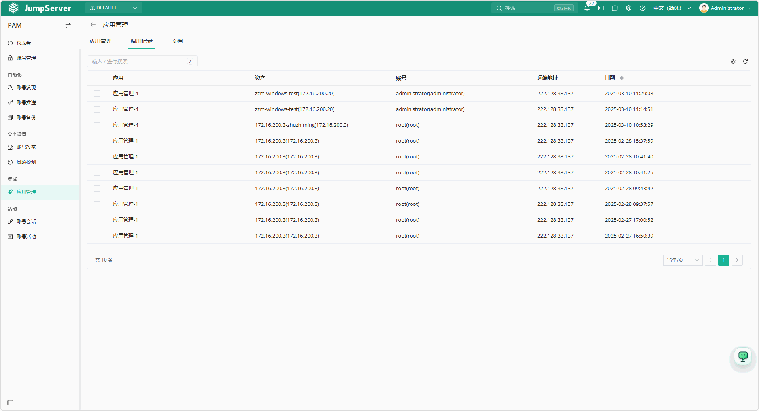Go to the next page arrow
This screenshot has height=411, width=759.
(x=737, y=260)
